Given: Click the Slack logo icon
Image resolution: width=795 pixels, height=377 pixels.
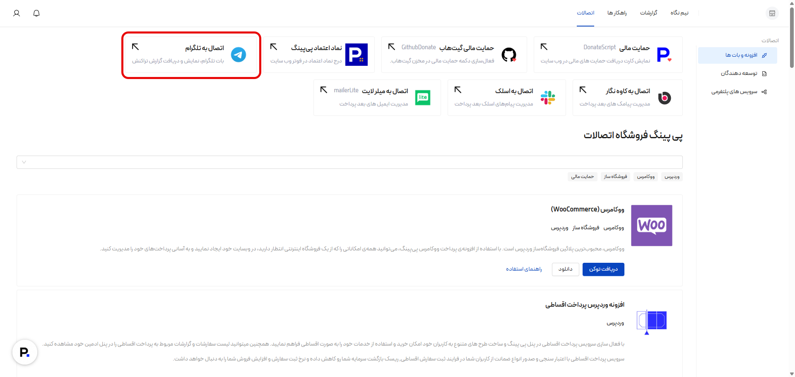Looking at the screenshot, I should pos(548,98).
